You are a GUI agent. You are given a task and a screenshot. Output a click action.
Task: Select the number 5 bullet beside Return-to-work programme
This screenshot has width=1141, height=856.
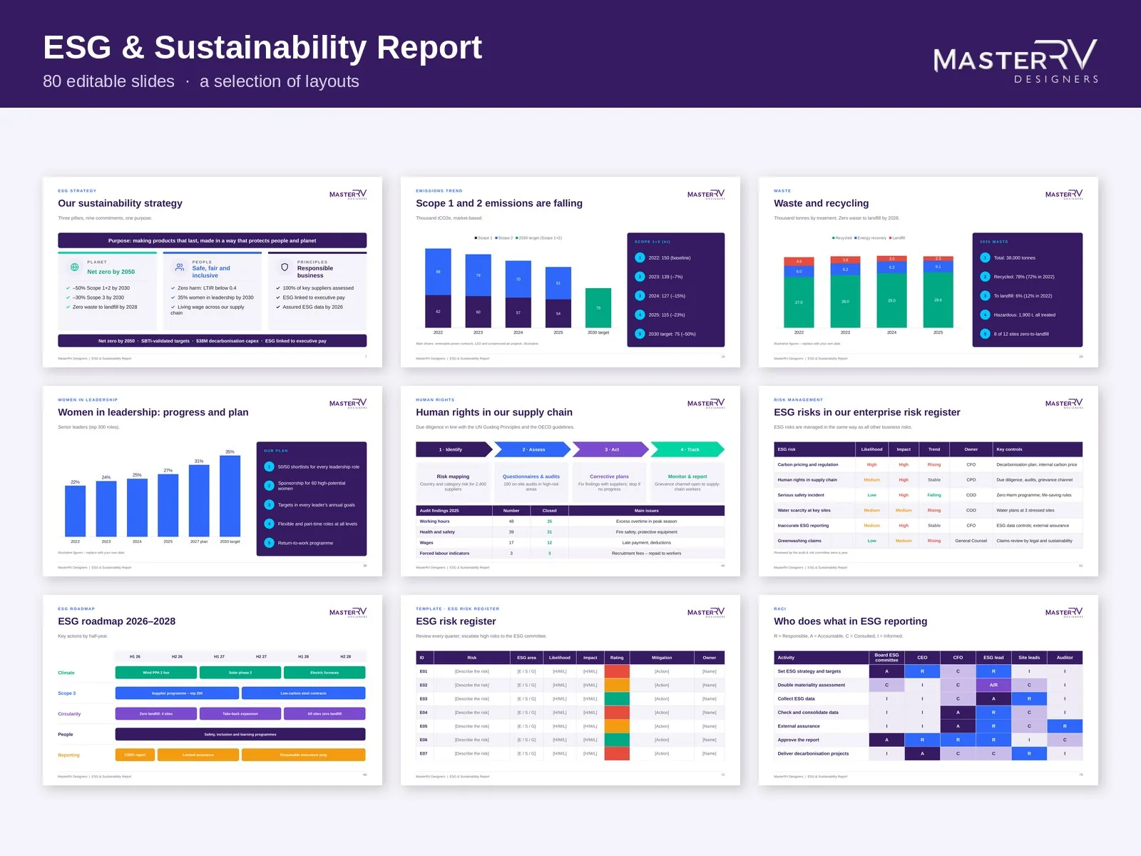[x=269, y=543]
